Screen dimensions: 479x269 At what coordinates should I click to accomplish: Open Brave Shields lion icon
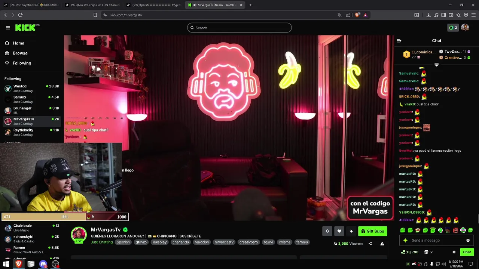(357, 15)
